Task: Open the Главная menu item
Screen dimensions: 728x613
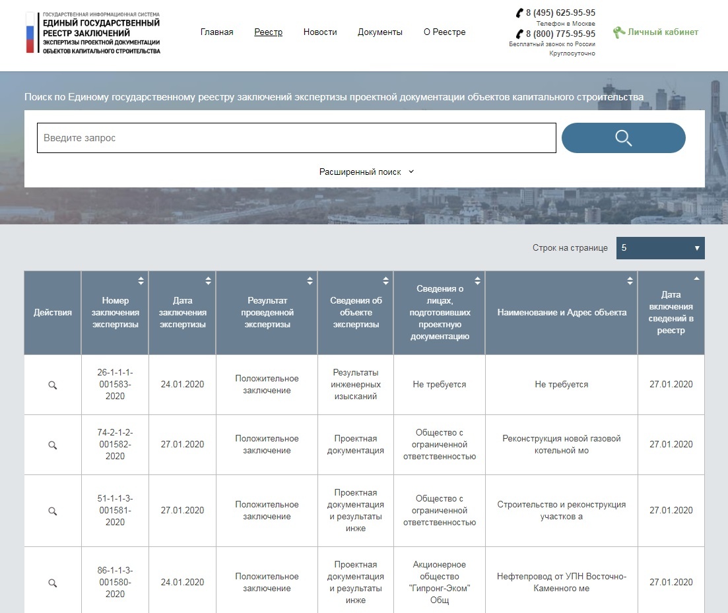Action: 217,32
